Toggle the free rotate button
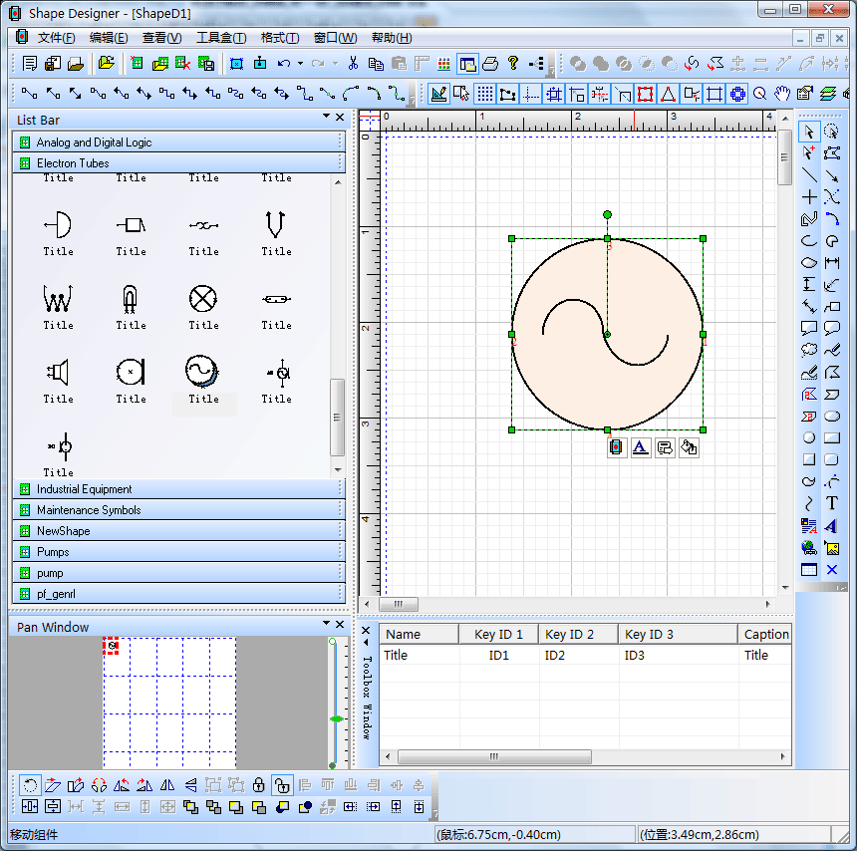This screenshot has width=857, height=851. (x=30, y=785)
